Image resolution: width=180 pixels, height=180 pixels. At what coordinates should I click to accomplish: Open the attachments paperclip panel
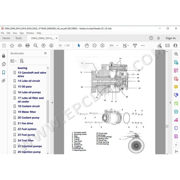coord(4,80)
